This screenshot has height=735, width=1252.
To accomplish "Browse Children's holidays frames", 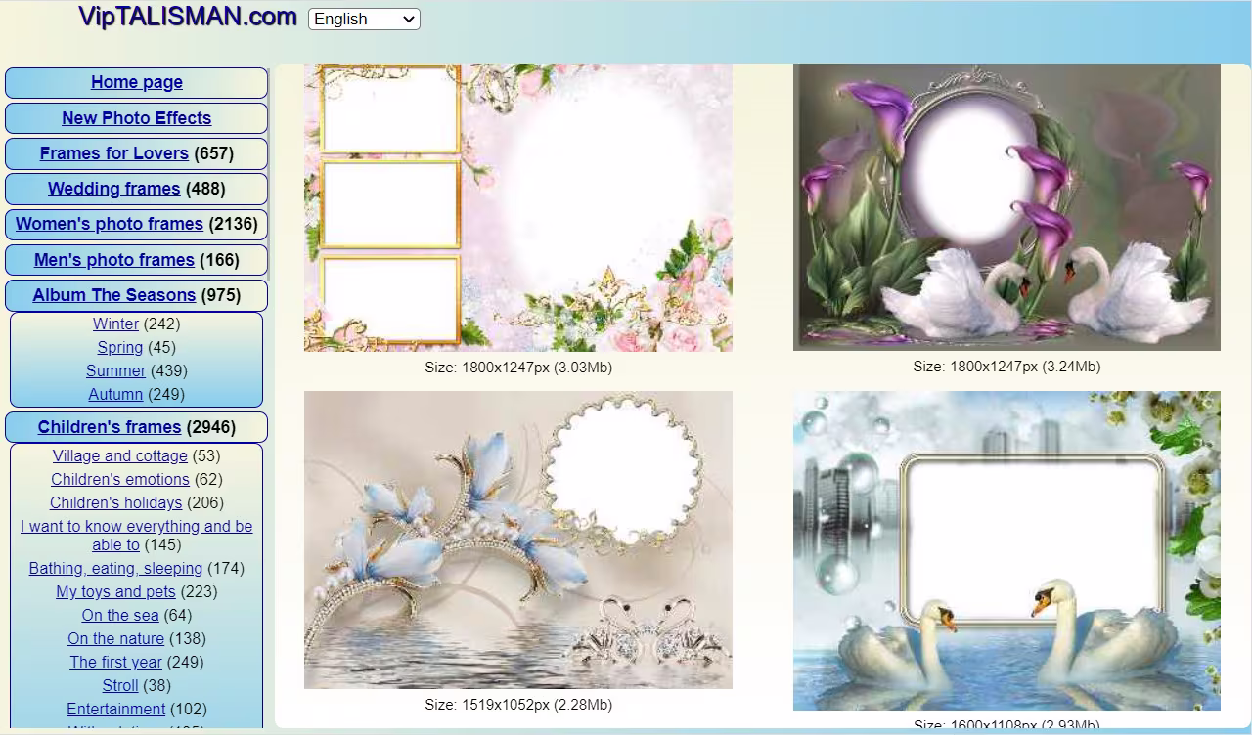I will click(116, 502).
